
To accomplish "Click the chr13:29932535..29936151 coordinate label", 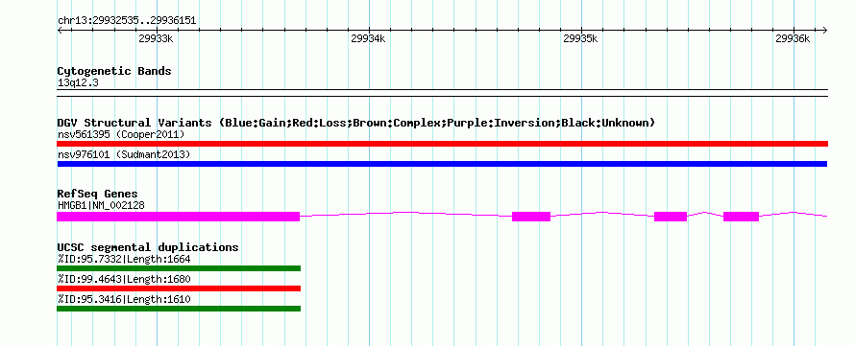I will tap(127, 21).
